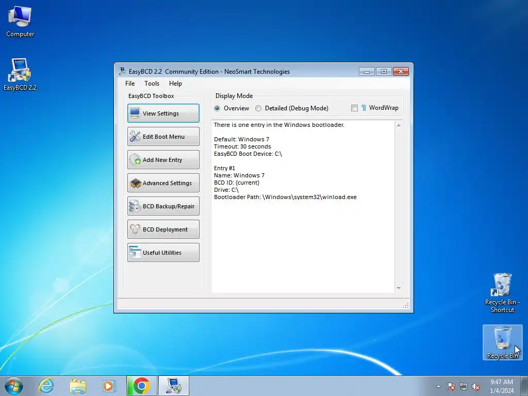The height and width of the screenshot is (396, 528).
Task: Open the Tools menu
Action: tap(152, 84)
